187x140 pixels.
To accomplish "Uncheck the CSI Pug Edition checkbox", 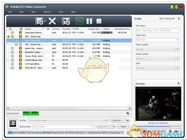I will click(x=12, y=64).
